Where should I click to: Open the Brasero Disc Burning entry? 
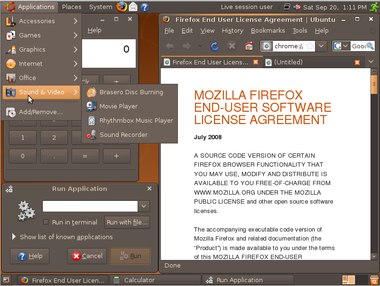(x=130, y=92)
